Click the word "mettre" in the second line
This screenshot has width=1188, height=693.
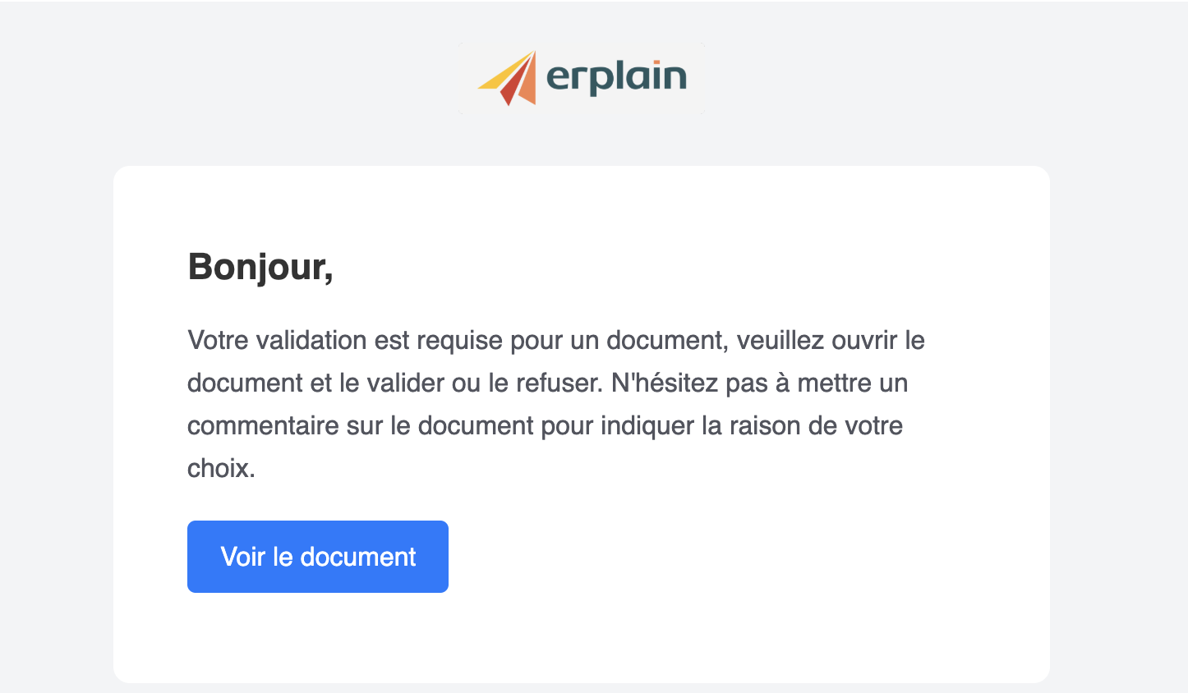click(x=834, y=383)
